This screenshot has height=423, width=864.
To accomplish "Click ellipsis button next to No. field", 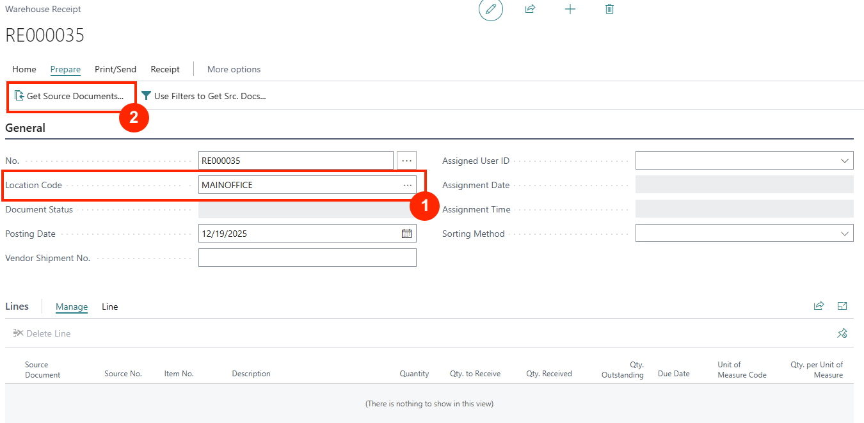I will [x=407, y=161].
